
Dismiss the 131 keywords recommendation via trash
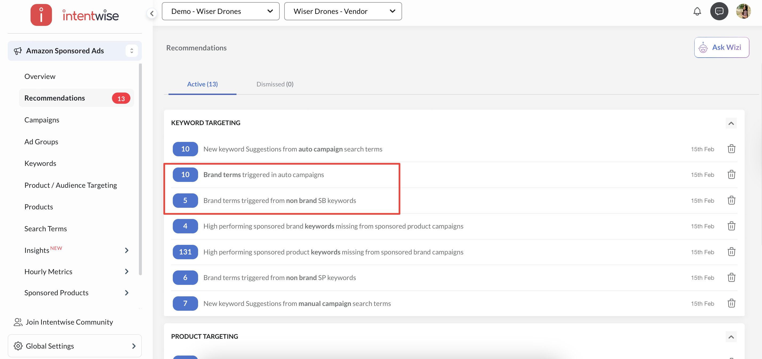click(x=731, y=252)
